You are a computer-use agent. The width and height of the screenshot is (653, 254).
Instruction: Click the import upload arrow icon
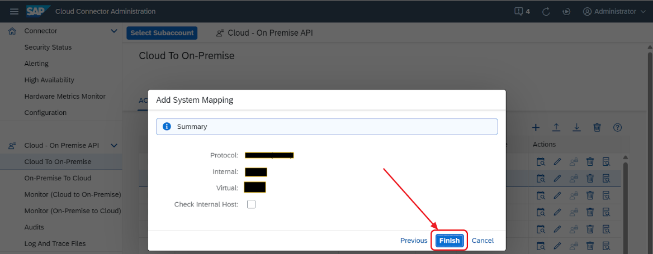(556, 128)
